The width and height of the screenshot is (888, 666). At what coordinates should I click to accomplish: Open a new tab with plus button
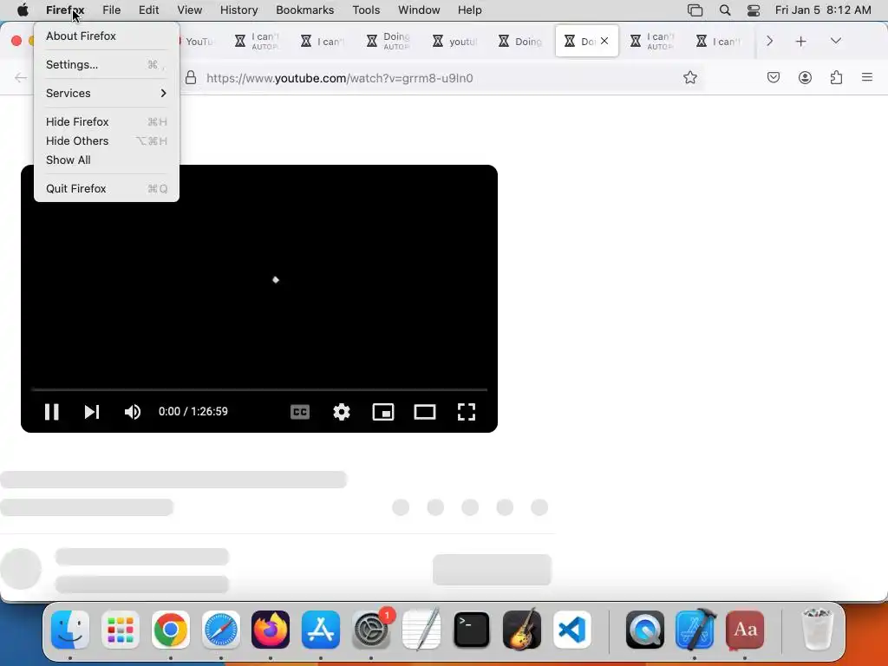[800, 42]
